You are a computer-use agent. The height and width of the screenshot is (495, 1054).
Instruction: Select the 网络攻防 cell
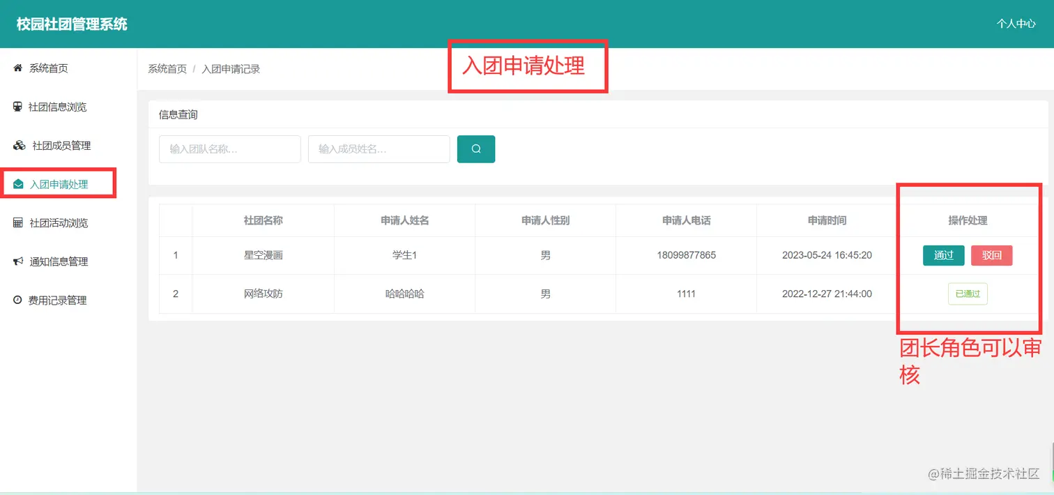click(263, 294)
